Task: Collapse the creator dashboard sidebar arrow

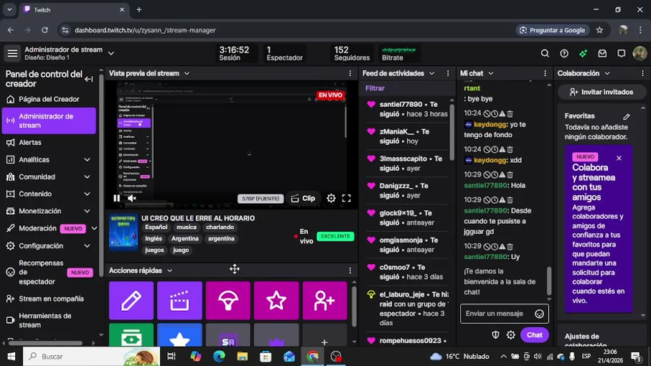Action: tap(88, 79)
